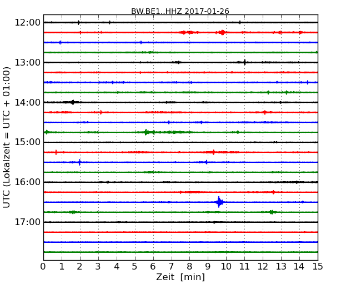
Task: Click the x-axis tick label 10
Action: pos(226,267)
